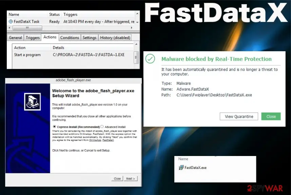Click the task list scroll left arrow

(9, 28)
